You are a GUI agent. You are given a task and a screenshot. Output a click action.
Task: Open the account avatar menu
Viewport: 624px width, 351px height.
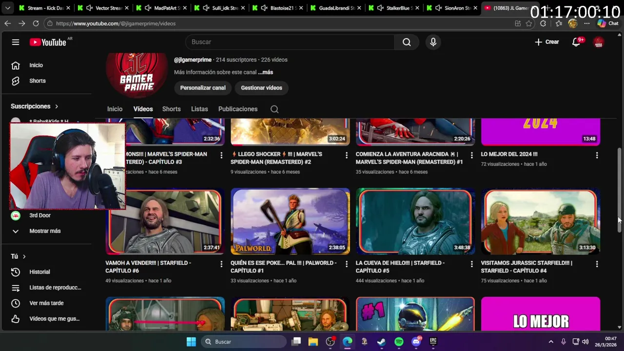click(x=599, y=42)
